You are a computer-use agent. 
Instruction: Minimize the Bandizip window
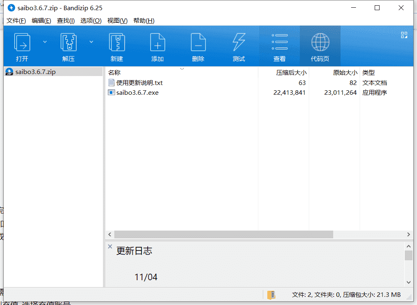[354, 8]
